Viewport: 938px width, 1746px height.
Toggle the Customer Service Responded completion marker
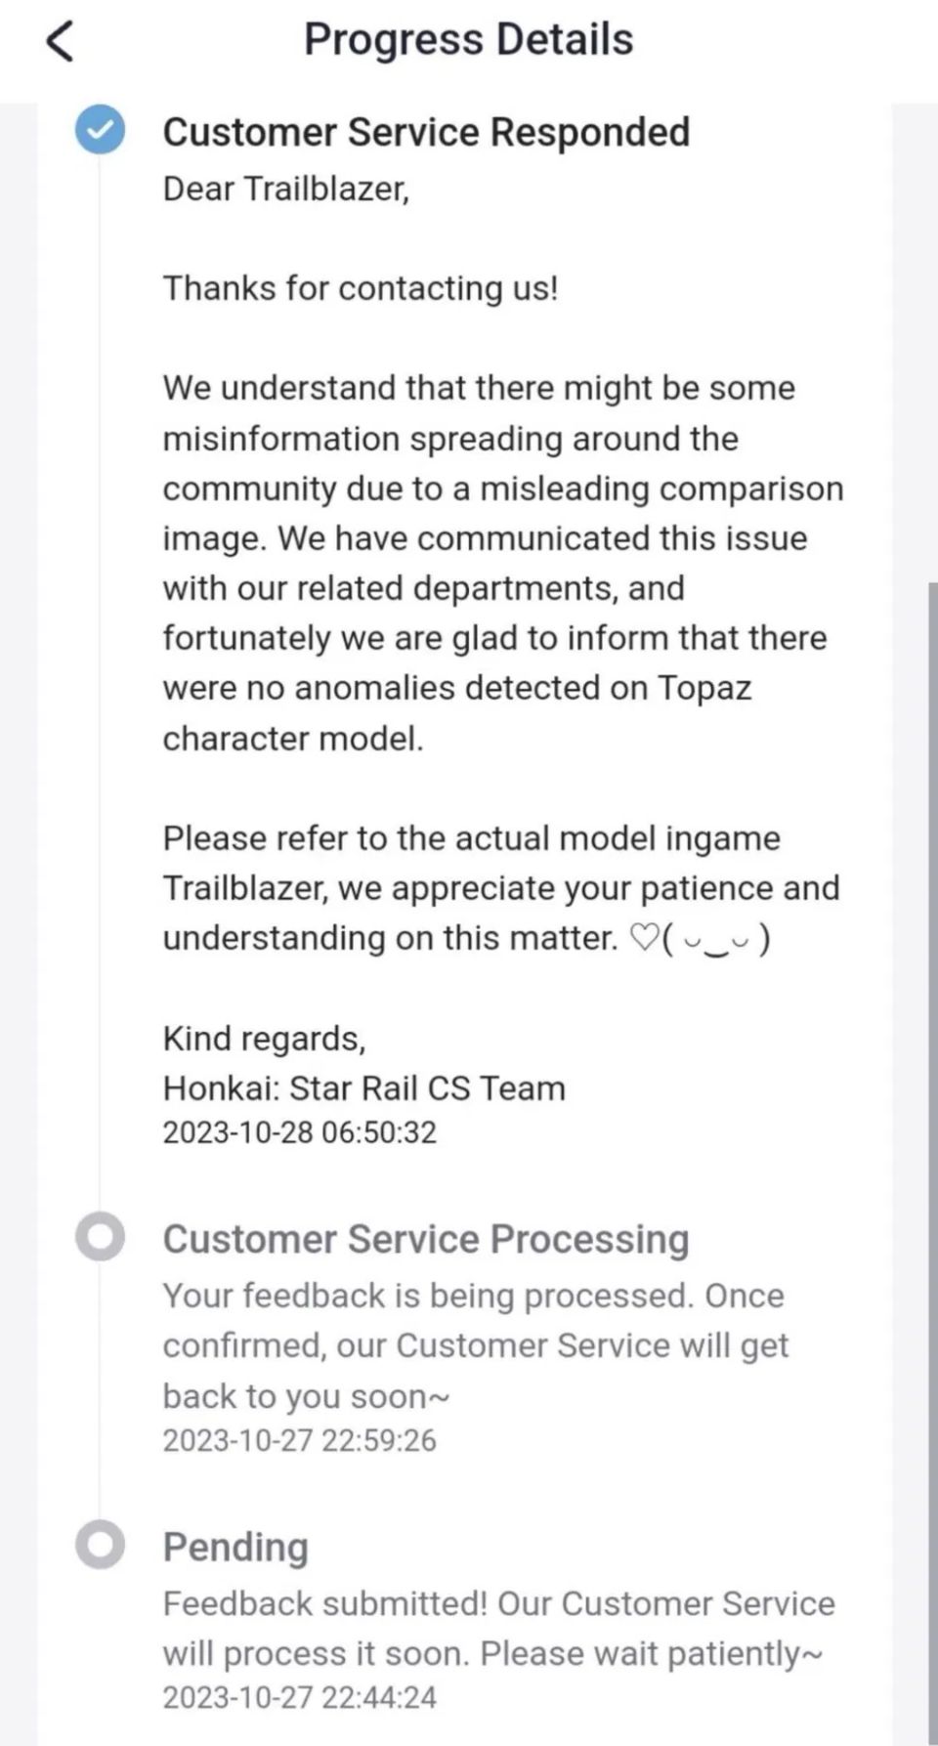101,130
